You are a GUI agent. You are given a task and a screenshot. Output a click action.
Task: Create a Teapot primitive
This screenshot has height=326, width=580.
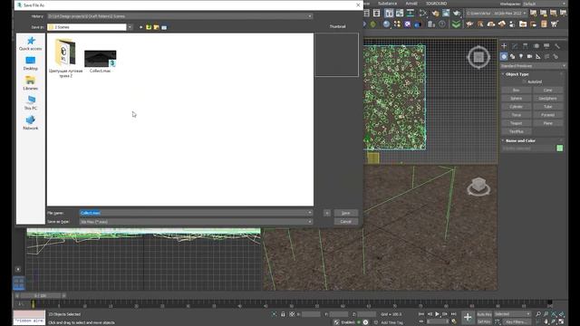coord(516,123)
